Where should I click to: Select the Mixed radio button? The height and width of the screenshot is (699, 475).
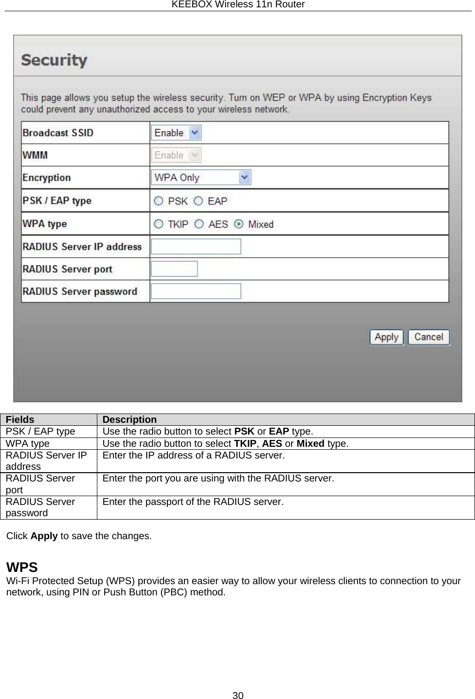point(238,223)
